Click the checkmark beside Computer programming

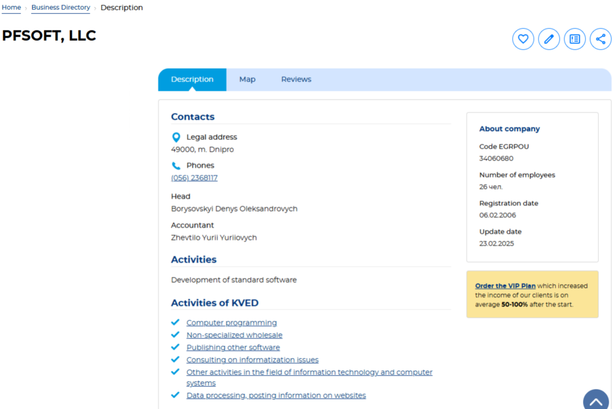pyautogui.click(x=175, y=322)
